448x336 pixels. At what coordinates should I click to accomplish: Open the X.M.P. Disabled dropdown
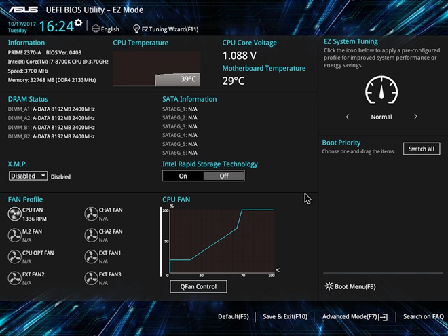pos(28,176)
